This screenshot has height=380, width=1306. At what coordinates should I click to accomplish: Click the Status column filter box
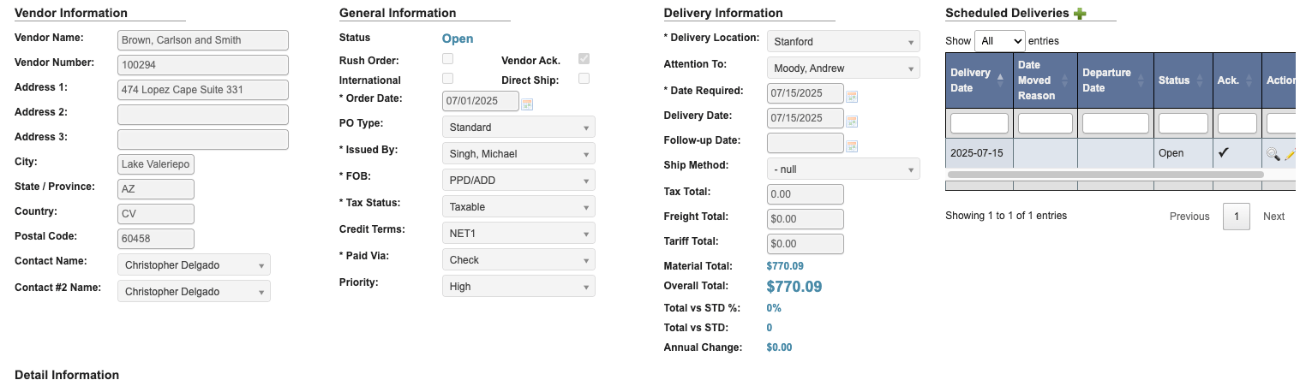tap(1183, 123)
